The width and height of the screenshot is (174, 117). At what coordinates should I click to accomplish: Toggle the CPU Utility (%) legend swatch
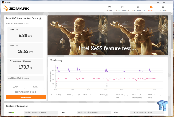[107, 93]
